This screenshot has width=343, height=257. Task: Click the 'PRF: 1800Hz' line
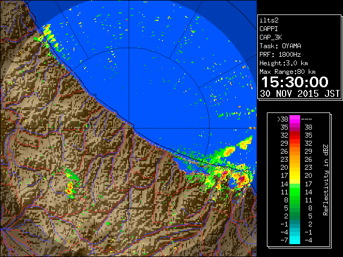(280, 55)
